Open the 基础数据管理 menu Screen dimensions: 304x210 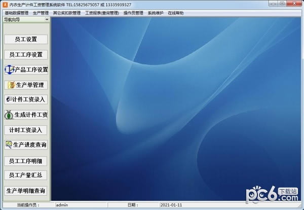[x=16, y=13]
